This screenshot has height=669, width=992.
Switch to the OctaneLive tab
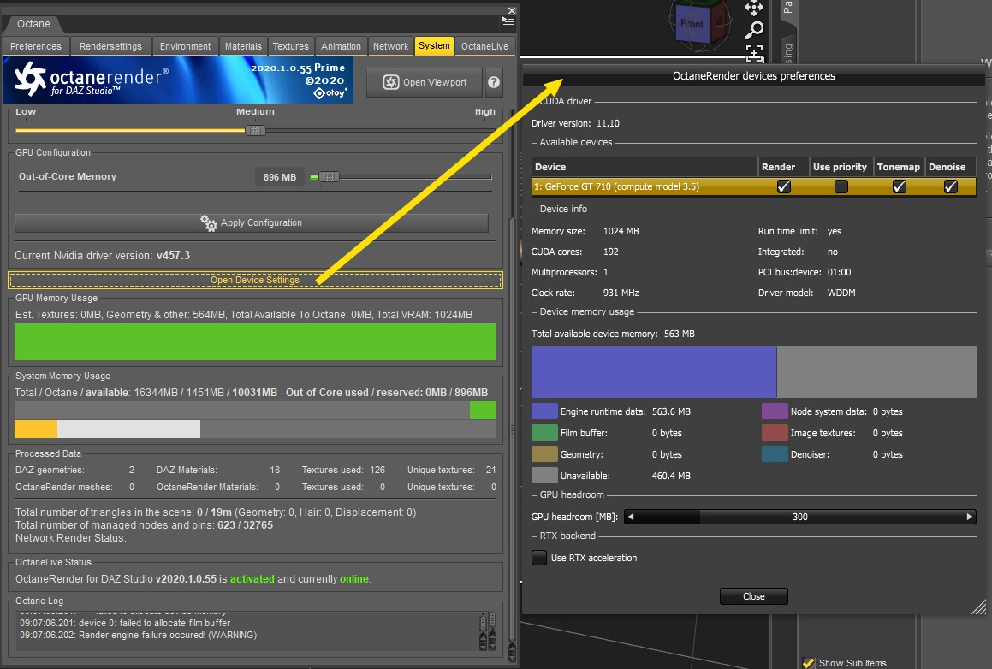(x=484, y=46)
